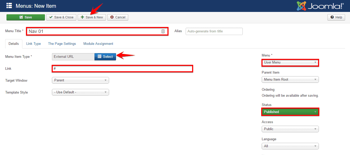This screenshot has height=155, width=350.
Task: Open the Help button
Action: click(336, 17)
